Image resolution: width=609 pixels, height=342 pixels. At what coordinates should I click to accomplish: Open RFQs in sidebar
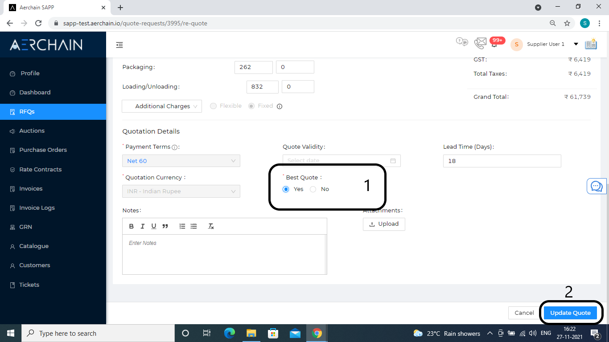53,111
